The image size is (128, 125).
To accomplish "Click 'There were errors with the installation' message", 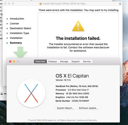I will [78, 10].
